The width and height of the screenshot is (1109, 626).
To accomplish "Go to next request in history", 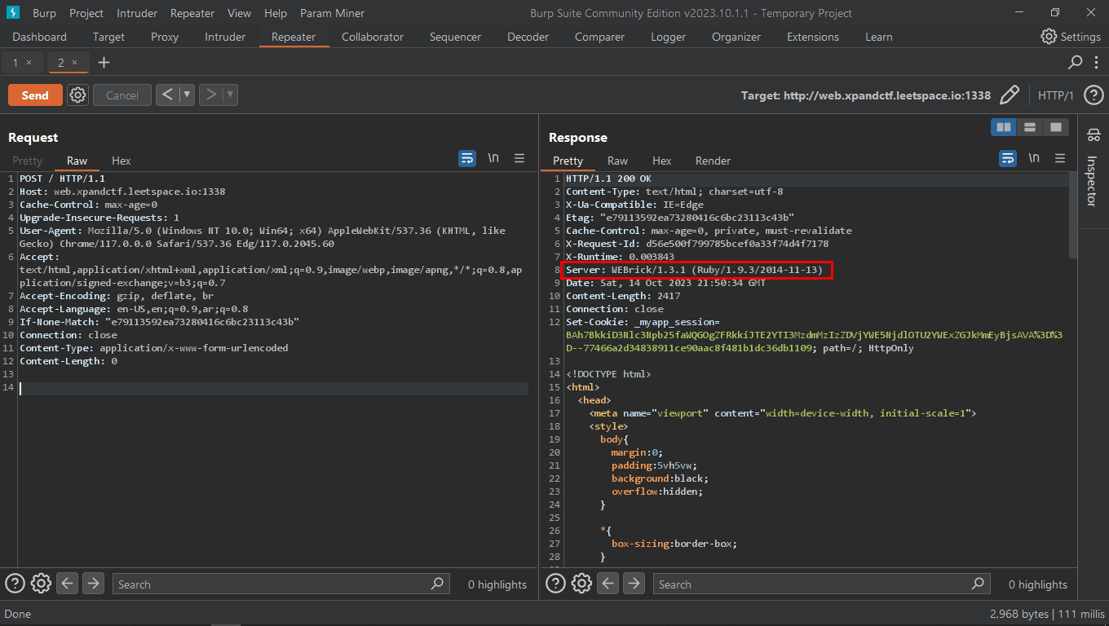I will pyautogui.click(x=210, y=95).
